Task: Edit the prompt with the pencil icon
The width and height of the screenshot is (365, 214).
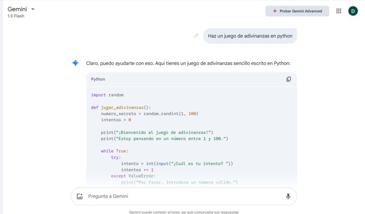Action: tap(196, 36)
